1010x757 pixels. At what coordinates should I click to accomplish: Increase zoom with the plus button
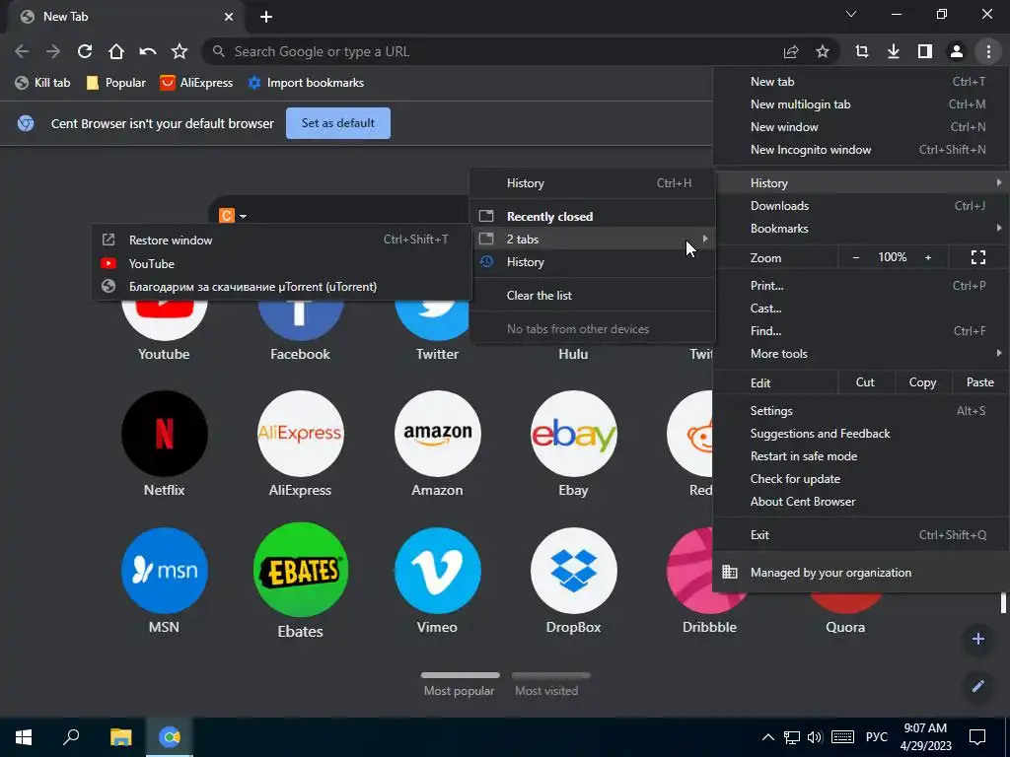(928, 257)
